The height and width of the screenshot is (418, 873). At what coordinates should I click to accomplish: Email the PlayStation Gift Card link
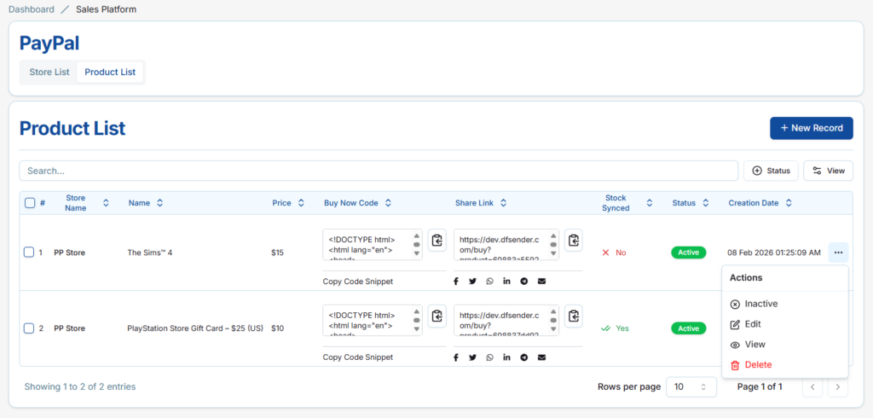click(x=541, y=357)
